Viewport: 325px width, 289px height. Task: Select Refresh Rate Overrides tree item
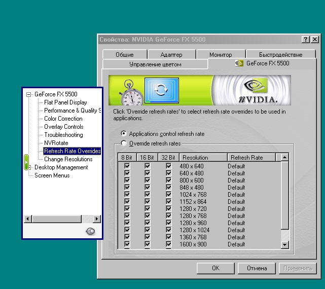tap(72, 151)
